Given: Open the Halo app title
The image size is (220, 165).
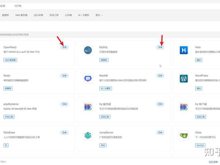Looking at the screenshot, I should [x=198, y=47].
